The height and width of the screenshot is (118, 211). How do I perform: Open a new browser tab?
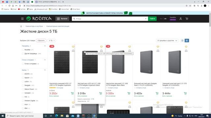coord(63,2)
